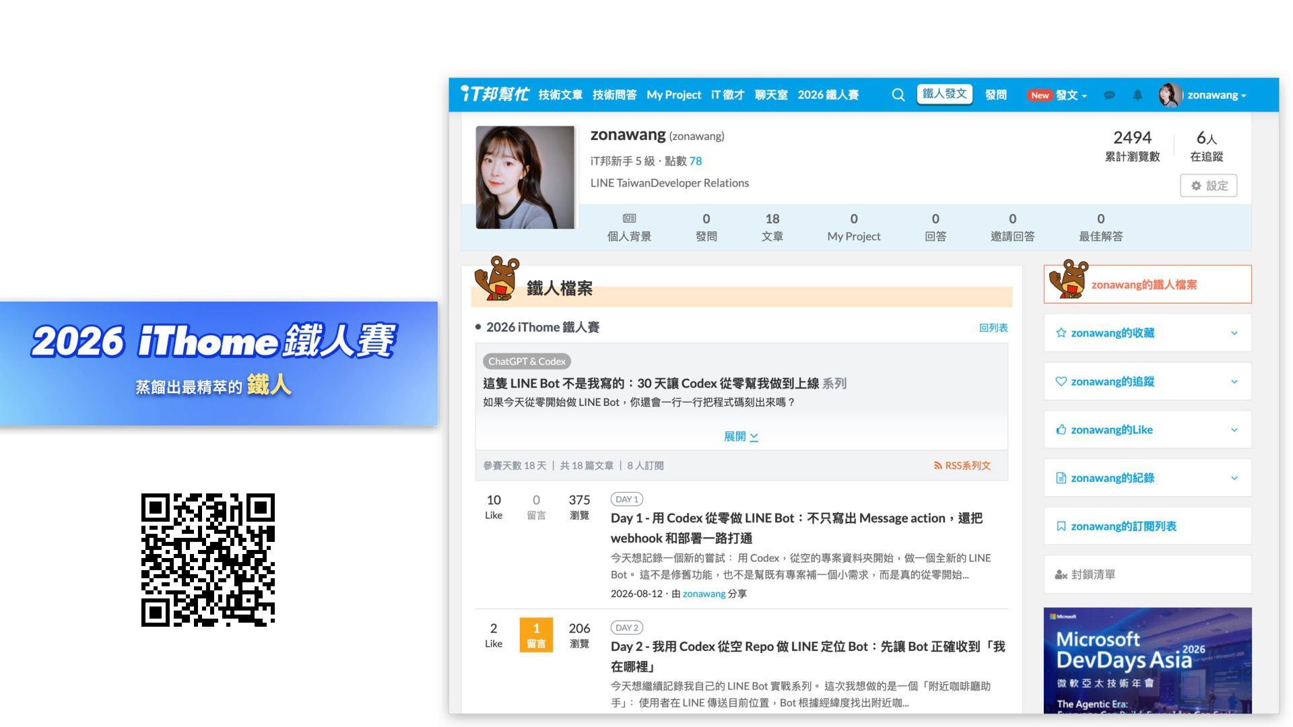Click the 10 Like count on Day 1

point(494,507)
